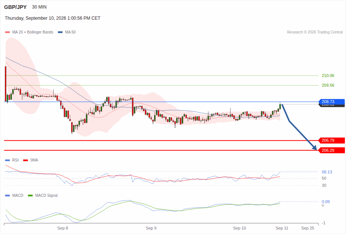Click the MA 20 + Bollinger Bands legend swatch

point(7,32)
